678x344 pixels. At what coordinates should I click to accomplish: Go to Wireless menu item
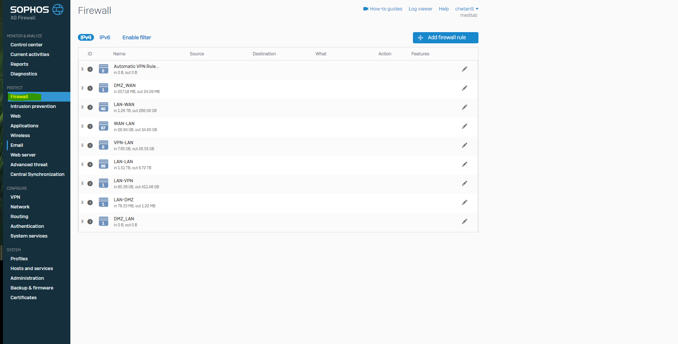(20, 136)
